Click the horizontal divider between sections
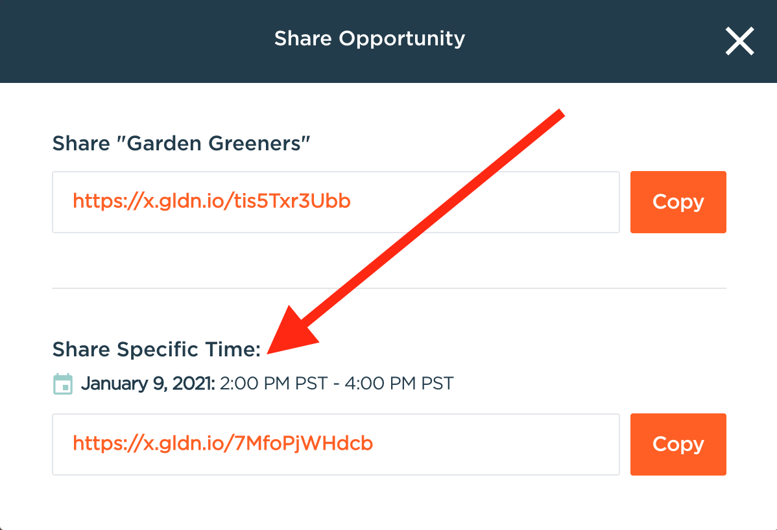The image size is (777, 530). pos(389,288)
